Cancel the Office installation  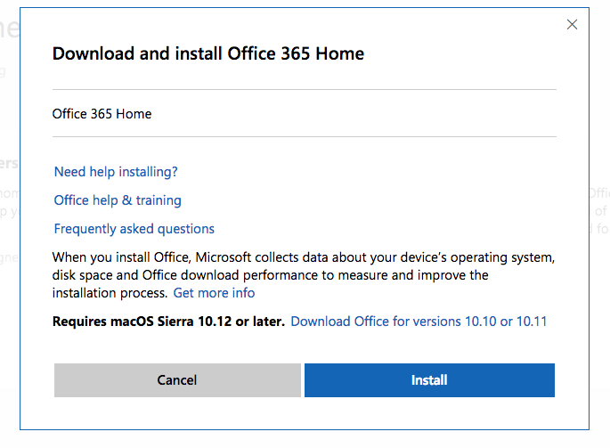click(177, 380)
